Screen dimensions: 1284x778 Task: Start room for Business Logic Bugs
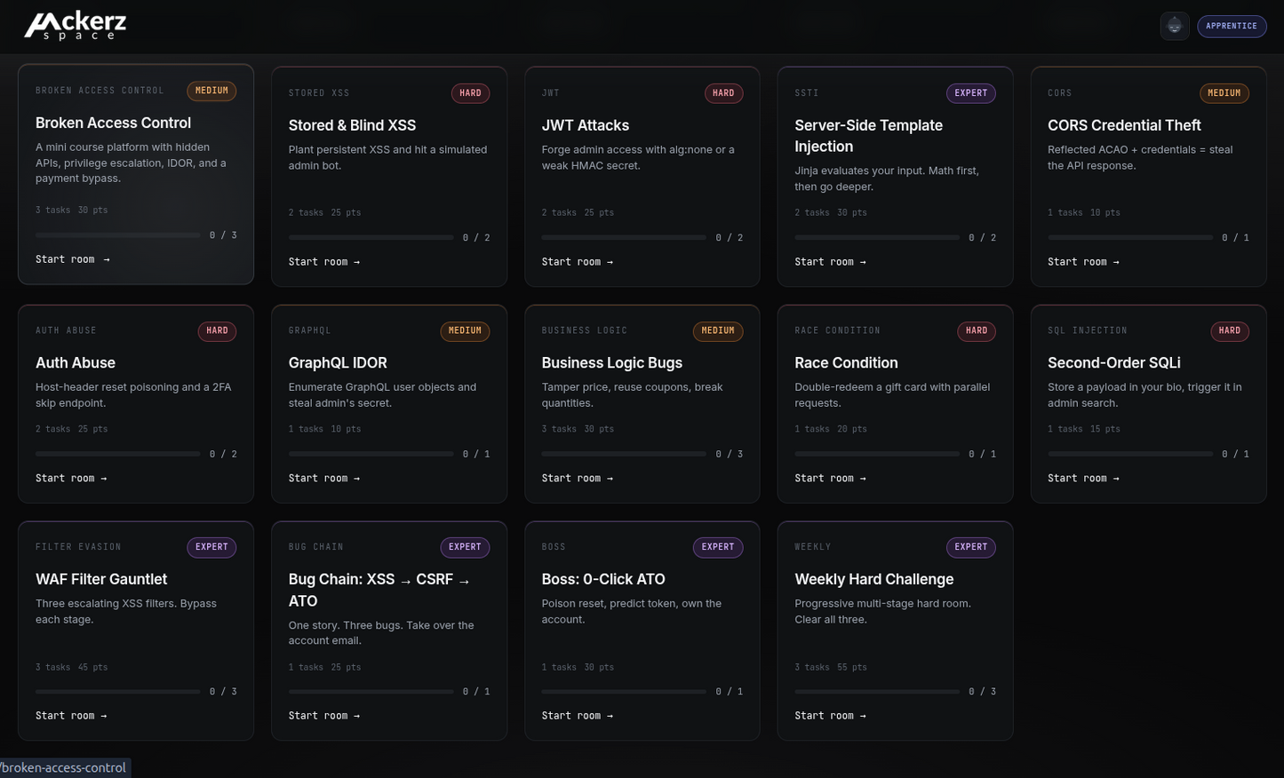578,478
